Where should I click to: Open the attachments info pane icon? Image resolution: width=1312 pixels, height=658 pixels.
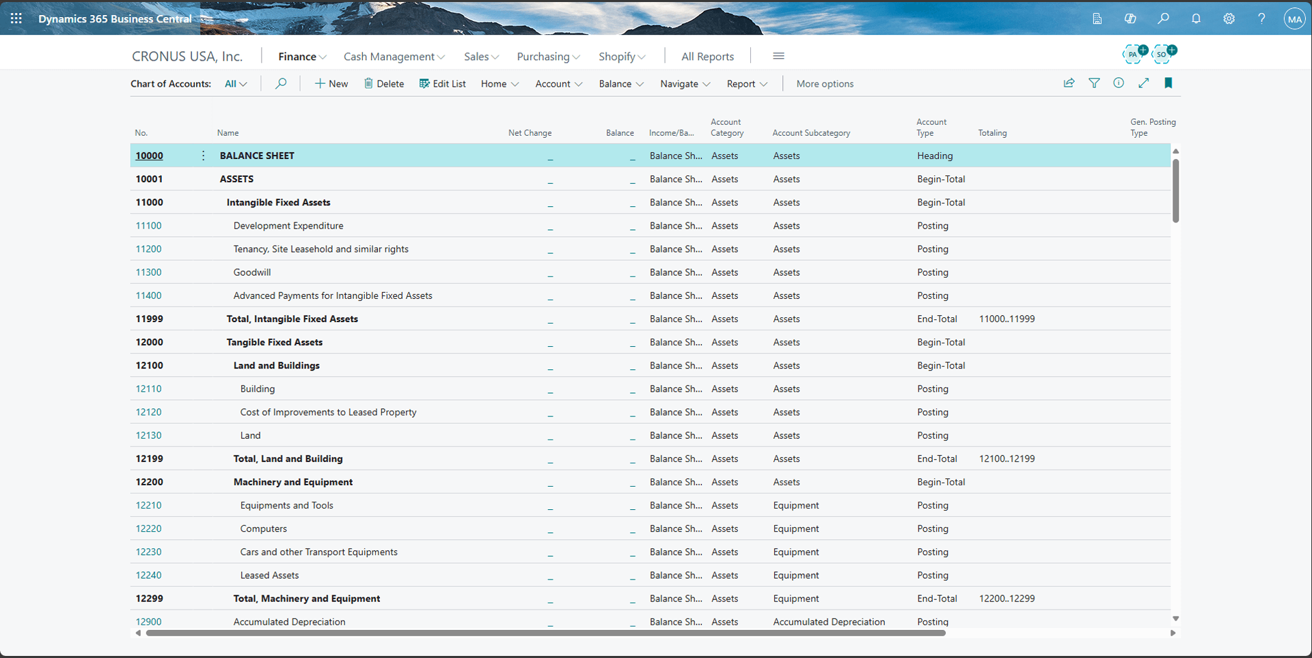click(1119, 83)
